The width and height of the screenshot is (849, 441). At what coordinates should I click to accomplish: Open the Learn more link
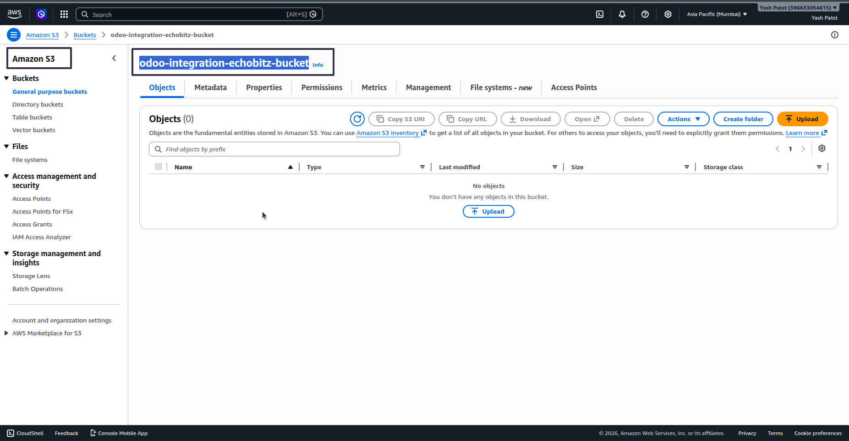(x=806, y=133)
